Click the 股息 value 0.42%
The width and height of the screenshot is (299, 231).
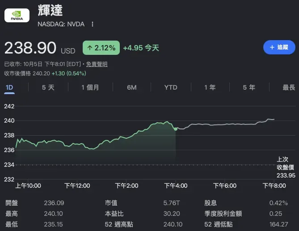(278, 203)
